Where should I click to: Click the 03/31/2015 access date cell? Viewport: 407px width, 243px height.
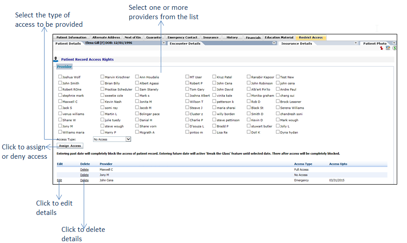337,180
